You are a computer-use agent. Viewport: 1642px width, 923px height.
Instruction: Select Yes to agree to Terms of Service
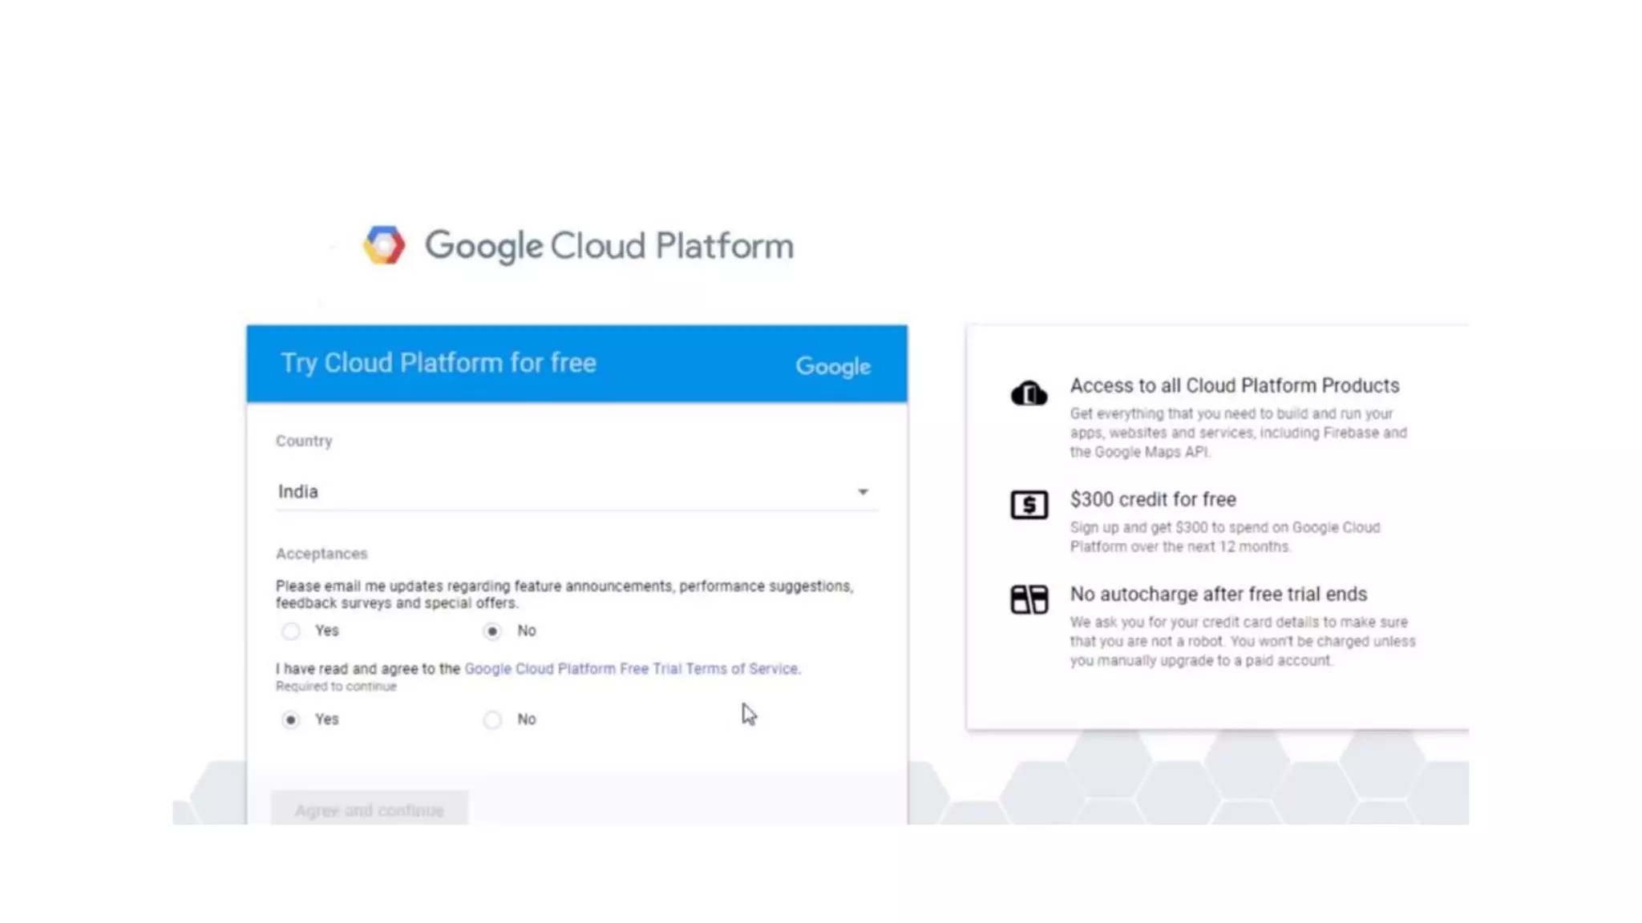coord(291,719)
